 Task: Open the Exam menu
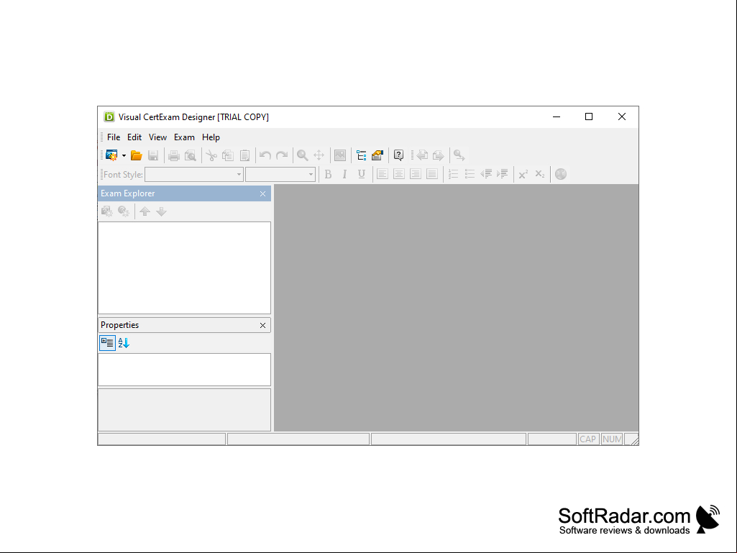pos(184,137)
